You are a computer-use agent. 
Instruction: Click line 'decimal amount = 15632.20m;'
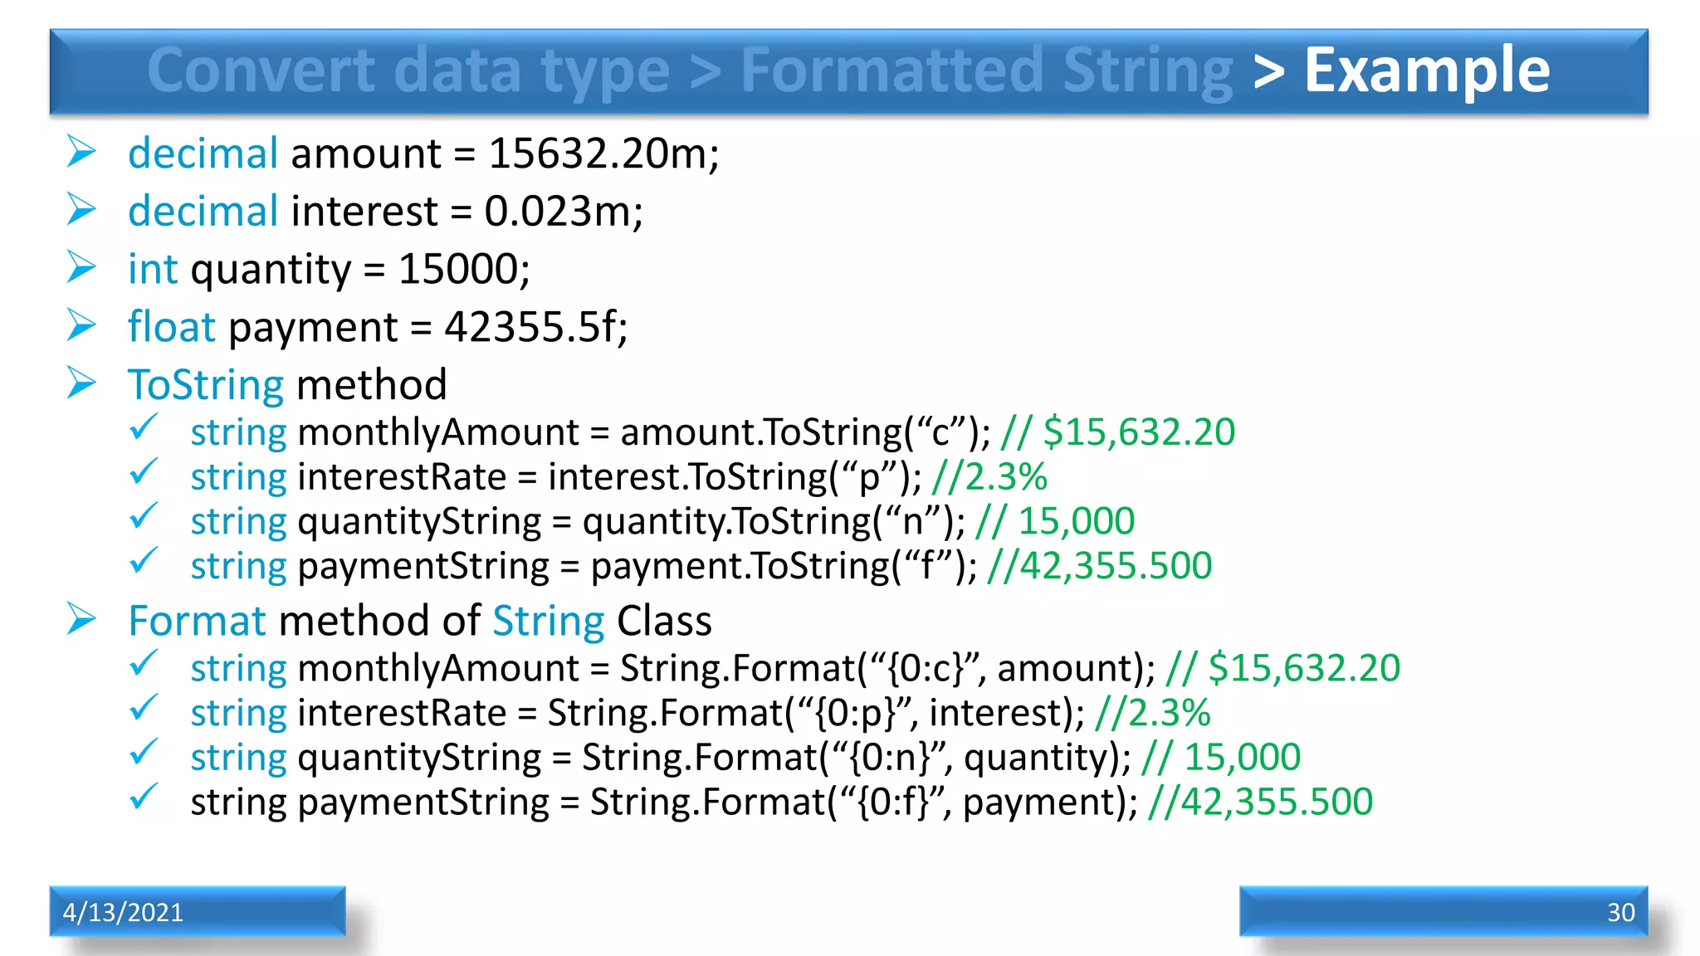point(423,154)
